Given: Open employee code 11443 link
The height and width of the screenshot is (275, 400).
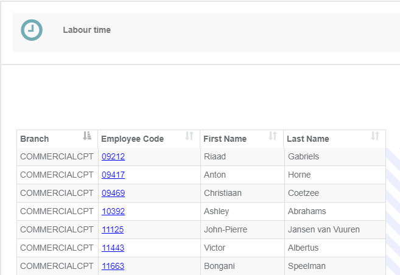Looking at the screenshot, I should 113,248.
